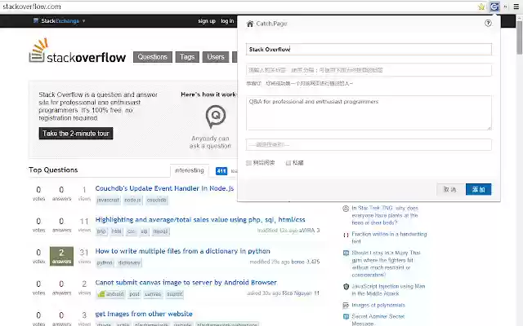Click the sign up link
Screen dimensions: 523x326
coord(207,21)
